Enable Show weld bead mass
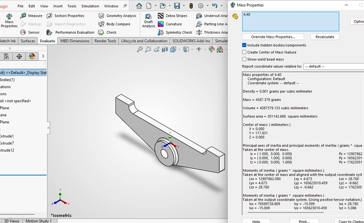The width and height of the screenshot is (364, 223). (244, 59)
